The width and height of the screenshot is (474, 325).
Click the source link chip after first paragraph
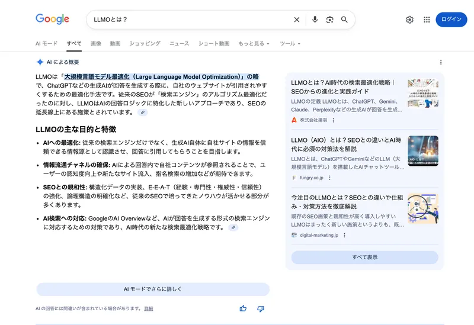(x=143, y=112)
